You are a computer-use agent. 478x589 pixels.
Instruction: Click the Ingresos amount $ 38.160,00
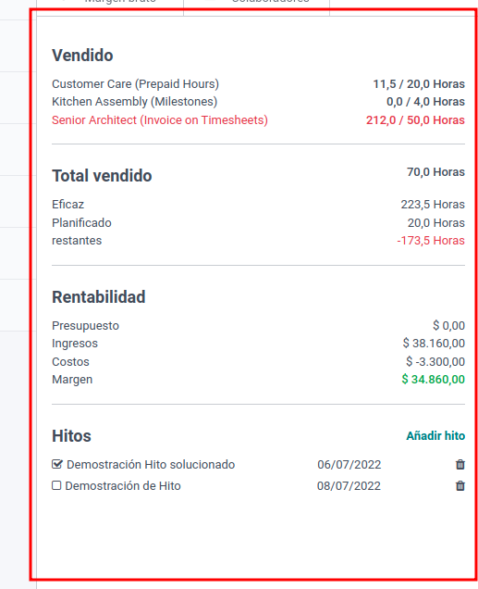(x=434, y=344)
